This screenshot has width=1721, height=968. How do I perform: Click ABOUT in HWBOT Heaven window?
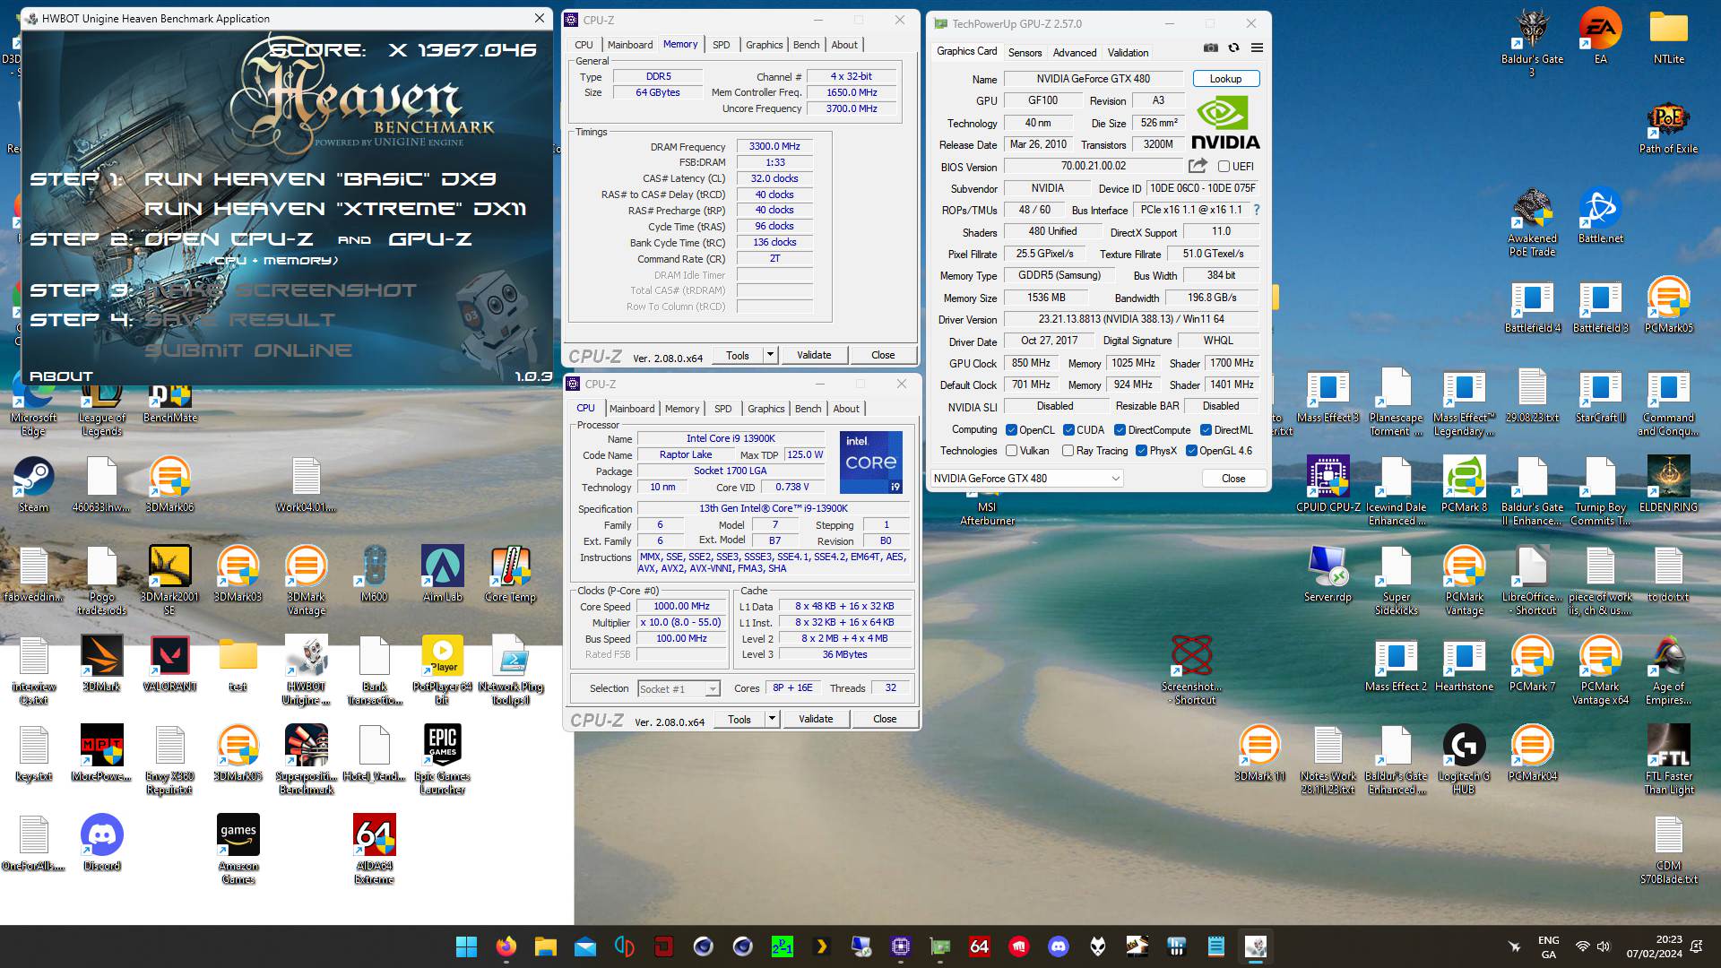[x=61, y=376]
